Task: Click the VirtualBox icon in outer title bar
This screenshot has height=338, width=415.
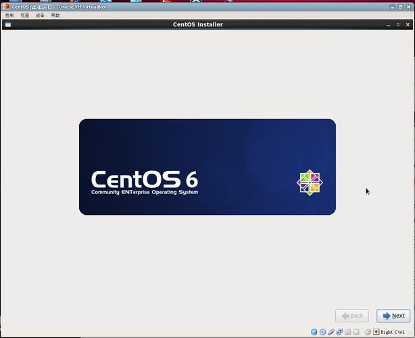Action: click(x=5, y=6)
